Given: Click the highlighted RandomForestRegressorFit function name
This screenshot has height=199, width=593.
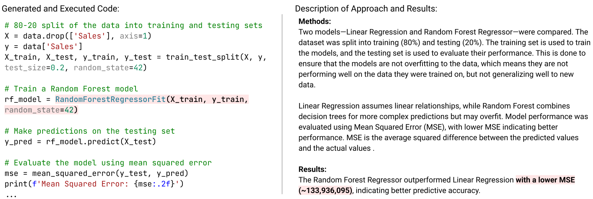Looking at the screenshot, I should point(110,99).
